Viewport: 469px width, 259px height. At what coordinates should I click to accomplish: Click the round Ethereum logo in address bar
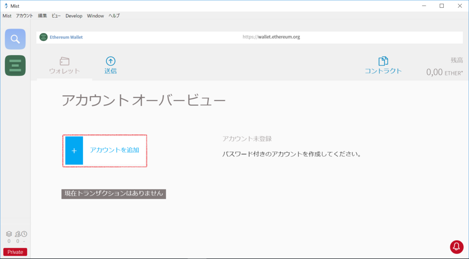coord(44,37)
